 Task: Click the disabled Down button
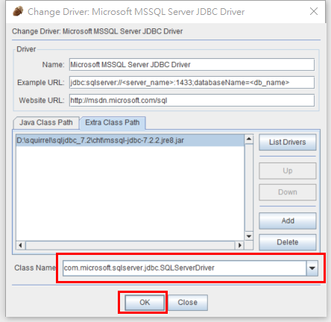pyautogui.click(x=288, y=192)
